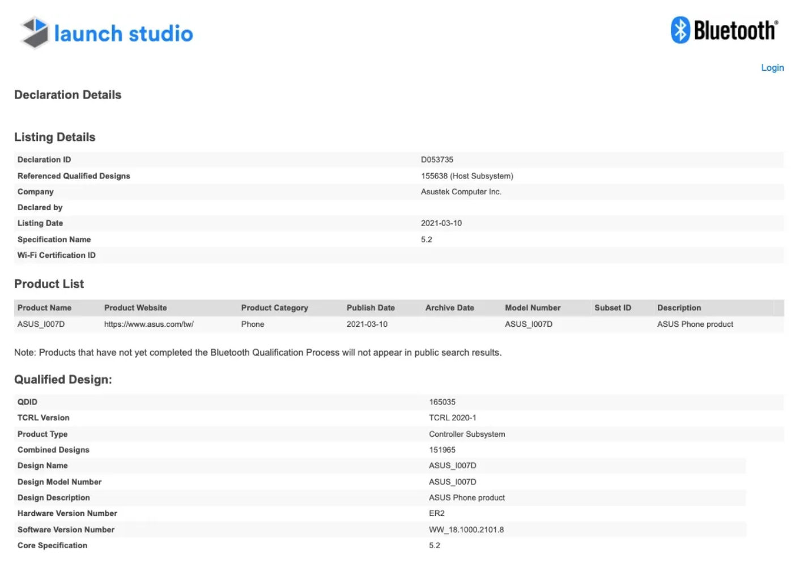791x563 pixels.
Task: Click the Product Name column header
Action: [x=44, y=308]
